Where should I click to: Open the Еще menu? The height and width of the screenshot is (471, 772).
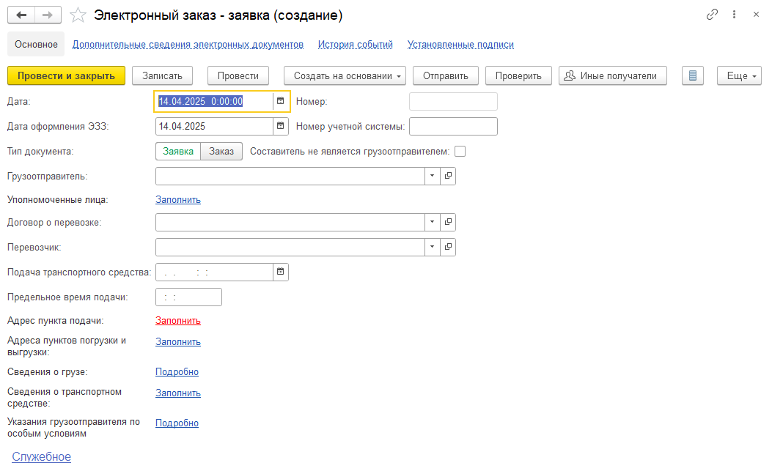click(x=739, y=75)
